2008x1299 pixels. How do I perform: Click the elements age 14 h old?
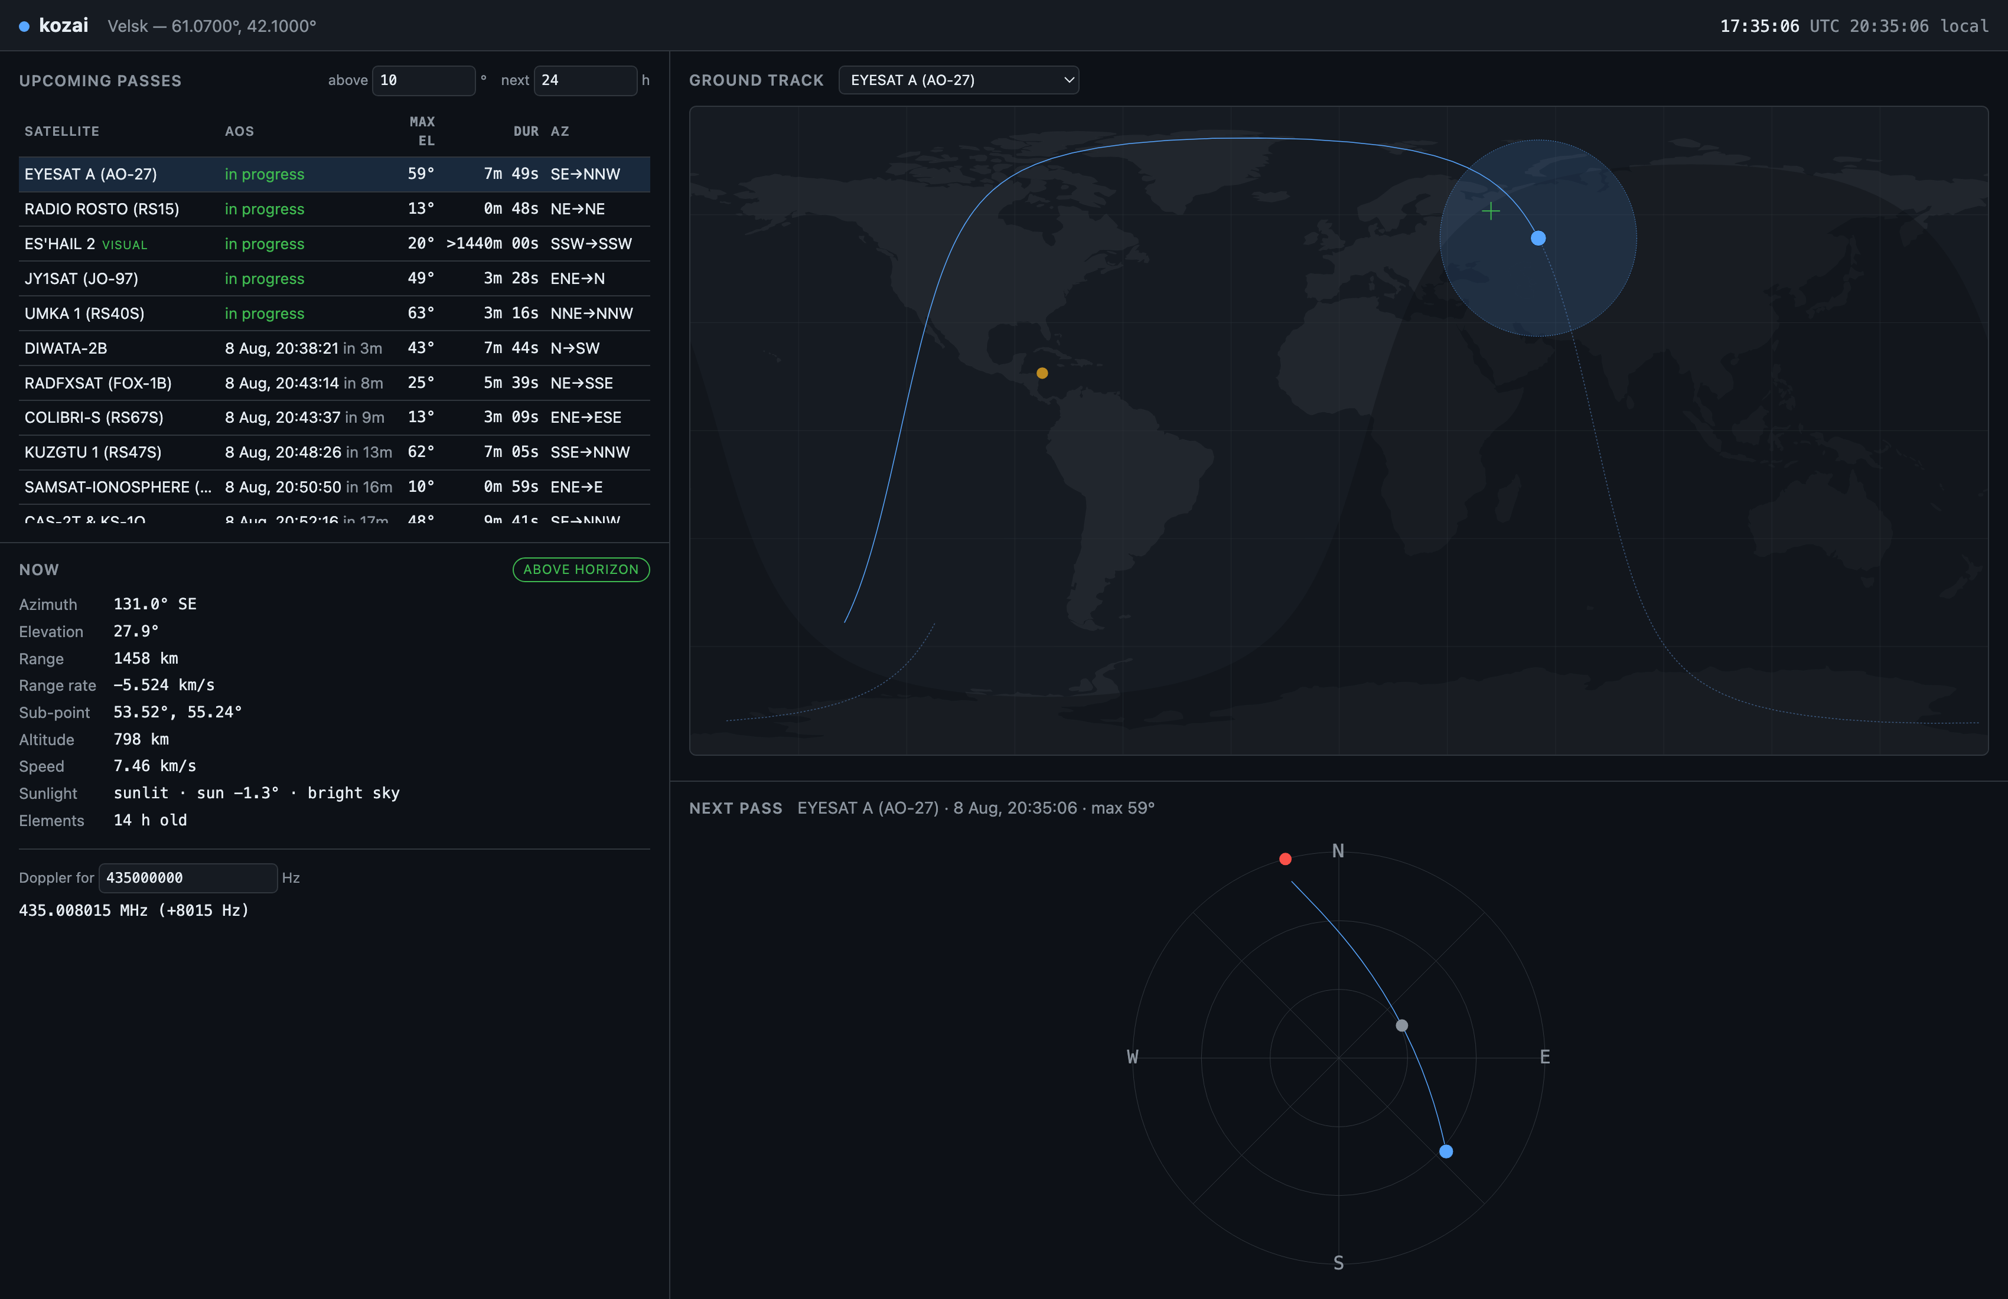pos(150,820)
